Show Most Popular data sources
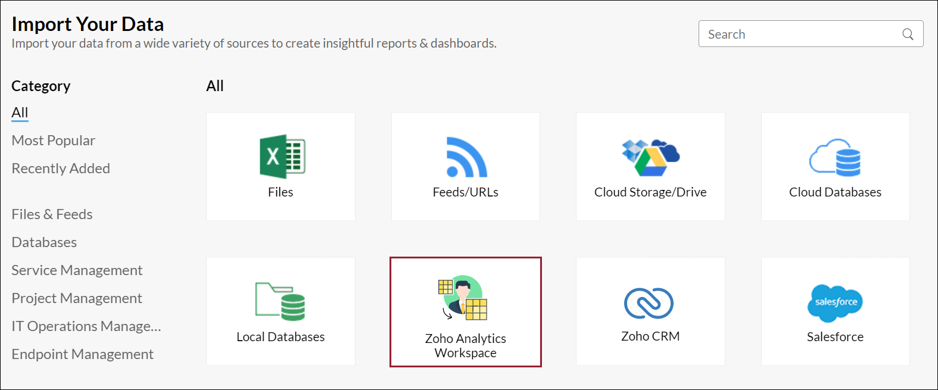The height and width of the screenshot is (390, 938). pyautogui.click(x=53, y=141)
